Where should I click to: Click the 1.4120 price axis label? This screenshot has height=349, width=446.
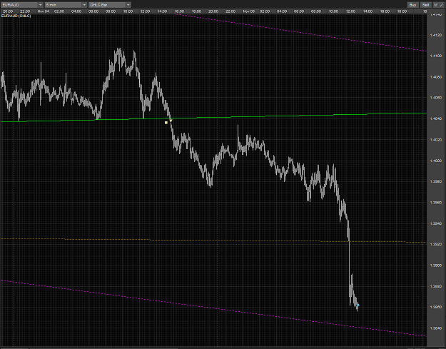[x=436, y=35]
